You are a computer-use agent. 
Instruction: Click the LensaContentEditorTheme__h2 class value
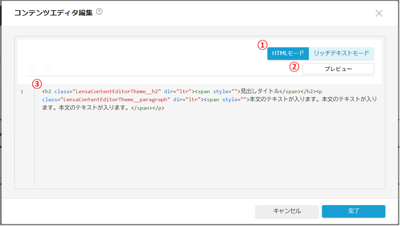click(x=117, y=91)
